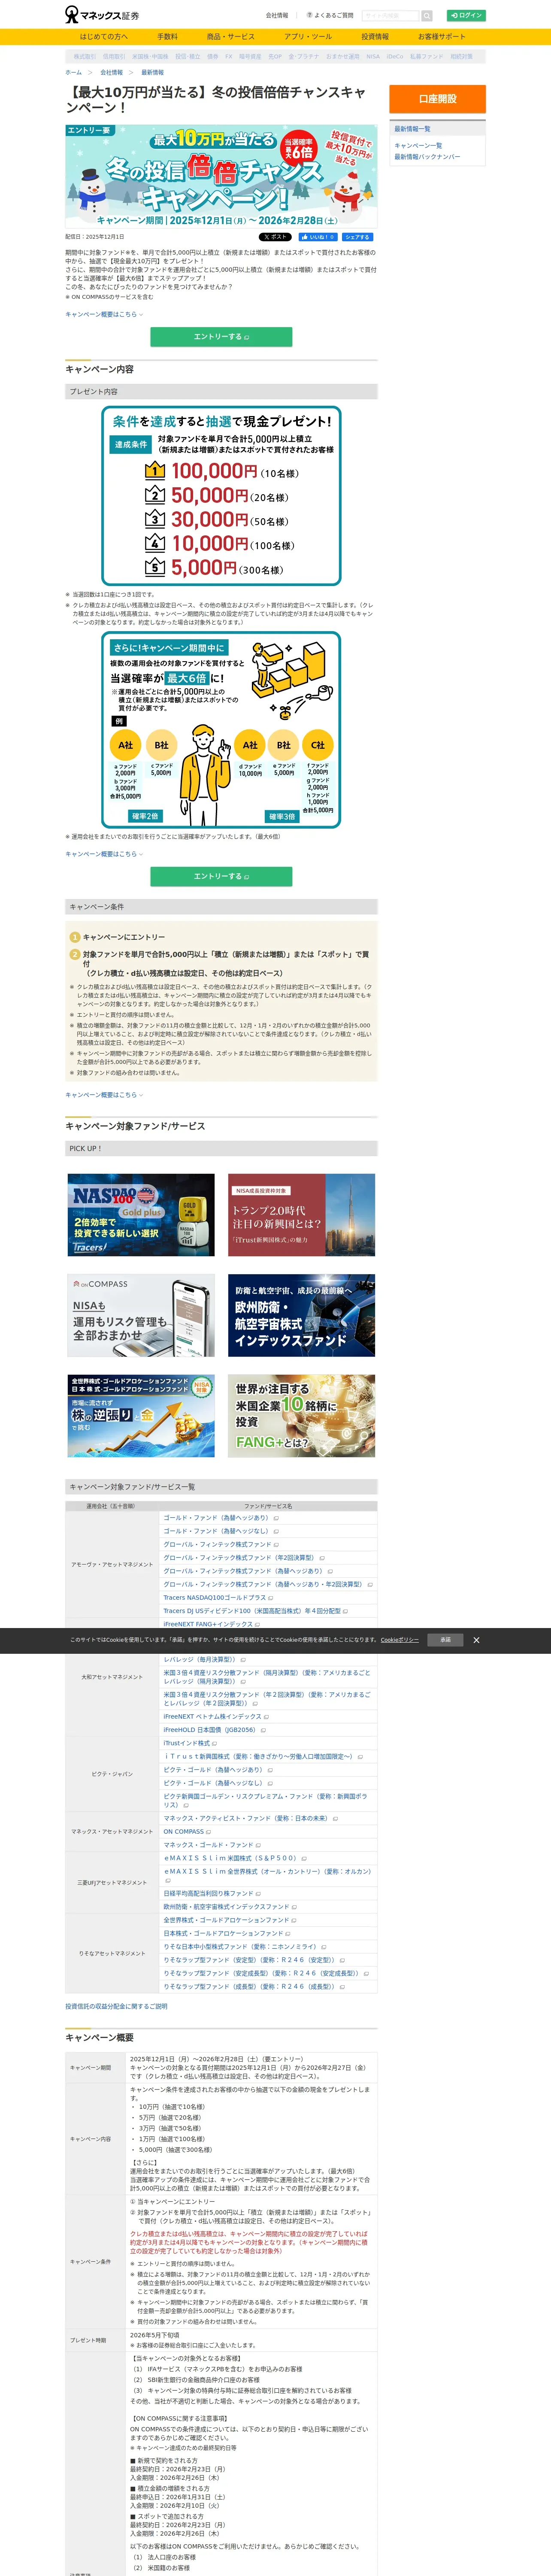
Task: Open 最新情報バックナンバー sidebar link
Action: click(427, 157)
